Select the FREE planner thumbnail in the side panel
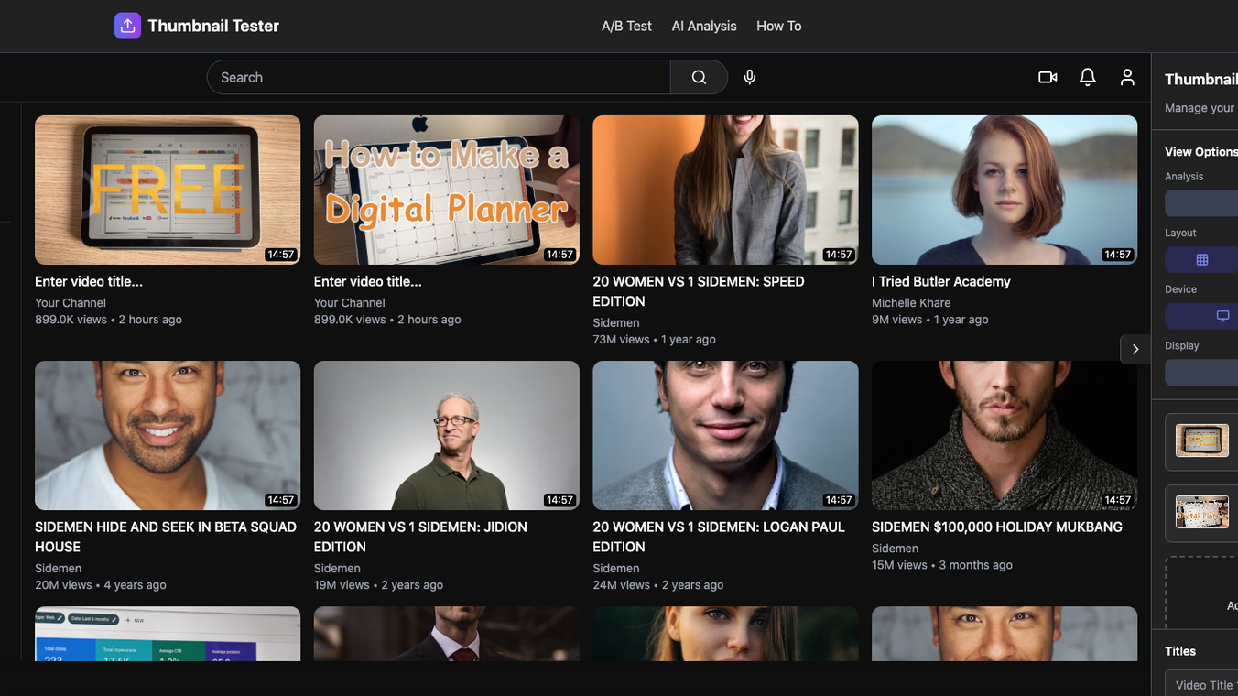Image resolution: width=1238 pixels, height=696 pixels. point(1201,441)
